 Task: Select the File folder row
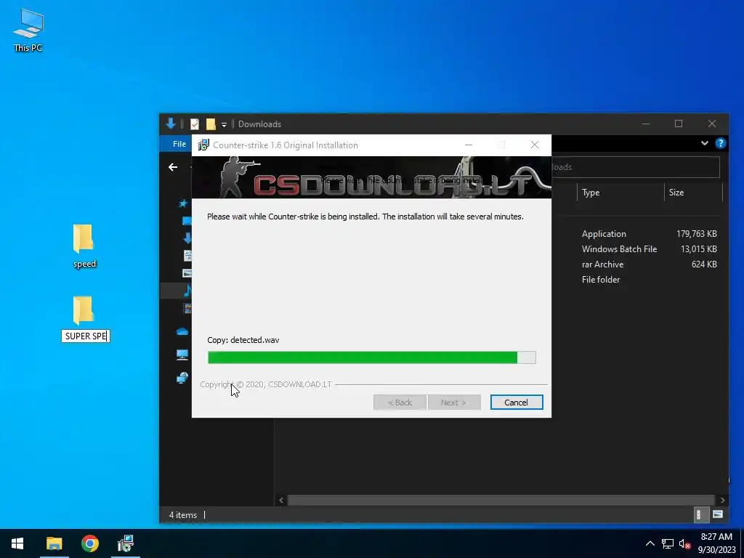[x=601, y=280]
